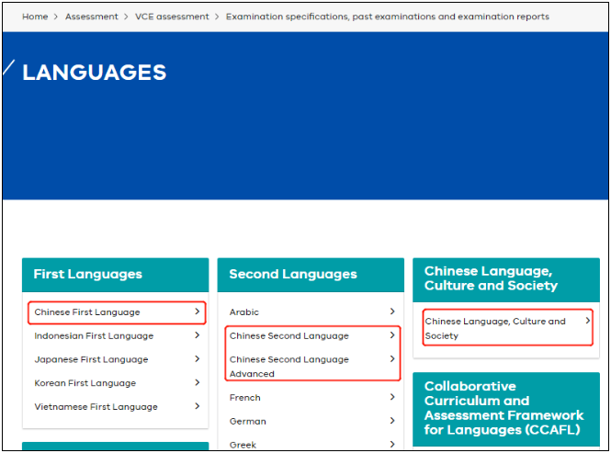Open Korean First Language link
The width and height of the screenshot is (611, 453).
tap(85, 383)
